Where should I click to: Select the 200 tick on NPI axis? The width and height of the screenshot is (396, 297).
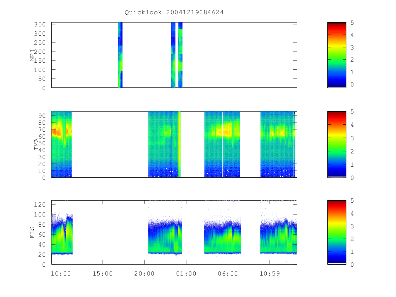pyautogui.click(x=39, y=51)
